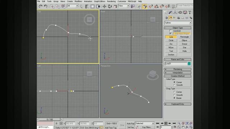Open the File menu
The width and height of the screenshot is (230, 129).
click(38, 1)
